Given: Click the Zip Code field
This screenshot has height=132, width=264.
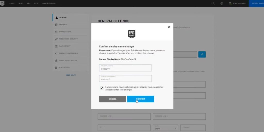Looking at the screenshot, I should tap(193, 128).
